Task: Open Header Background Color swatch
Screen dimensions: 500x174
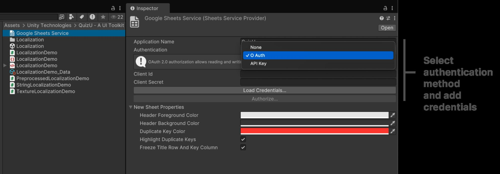Action: tap(314, 123)
